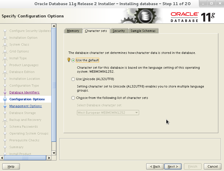224x171 pixels.
Task: Click the sidebar horizontal scrollbar thumb
Action: coord(25,158)
